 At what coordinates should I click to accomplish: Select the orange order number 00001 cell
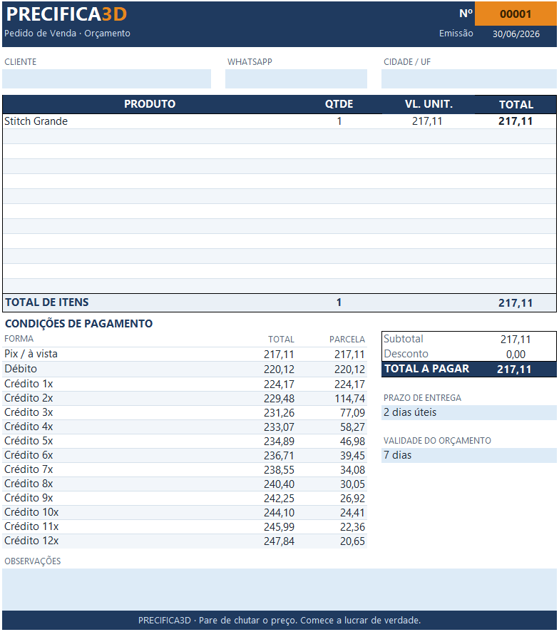(516, 14)
